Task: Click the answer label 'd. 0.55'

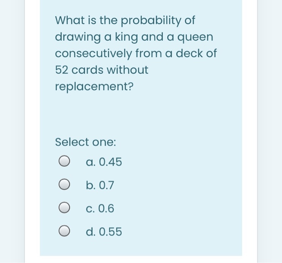Action: coord(104,231)
